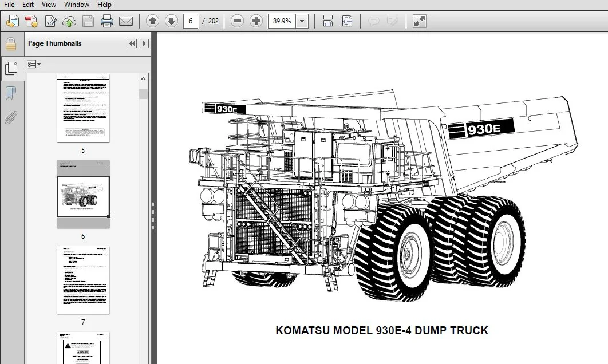Click the '/ 202' page count text
This screenshot has height=364, width=608.
[x=211, y=21]
